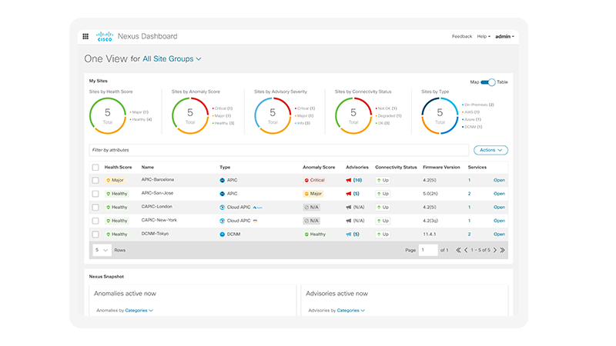Click the blue advisory megaphone for DCNM-Tokyo

click(349, 235)
